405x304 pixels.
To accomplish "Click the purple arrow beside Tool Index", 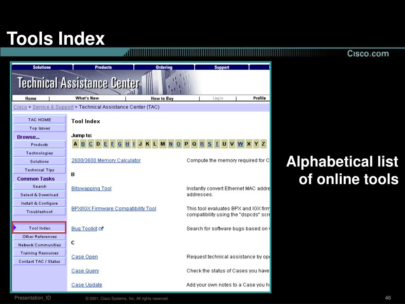I will (x=15, y=228).
